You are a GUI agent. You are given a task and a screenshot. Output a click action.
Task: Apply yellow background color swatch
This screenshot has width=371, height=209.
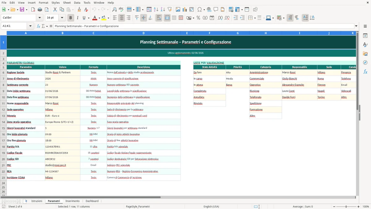pos(104,18)
